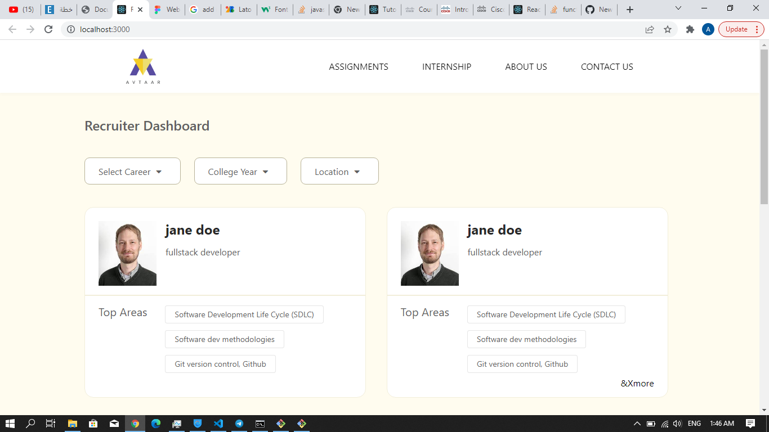769x432 pixels.
Task: Click the AVTAAR triangle logo
Action: coord(142,62)
